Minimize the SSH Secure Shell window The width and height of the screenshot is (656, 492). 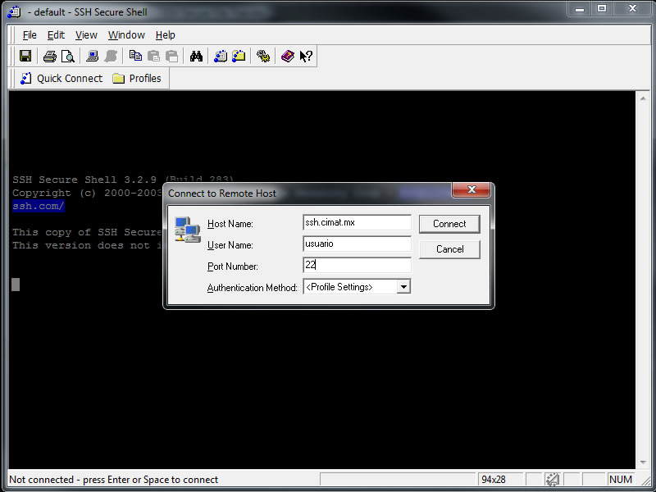point(580,9)
